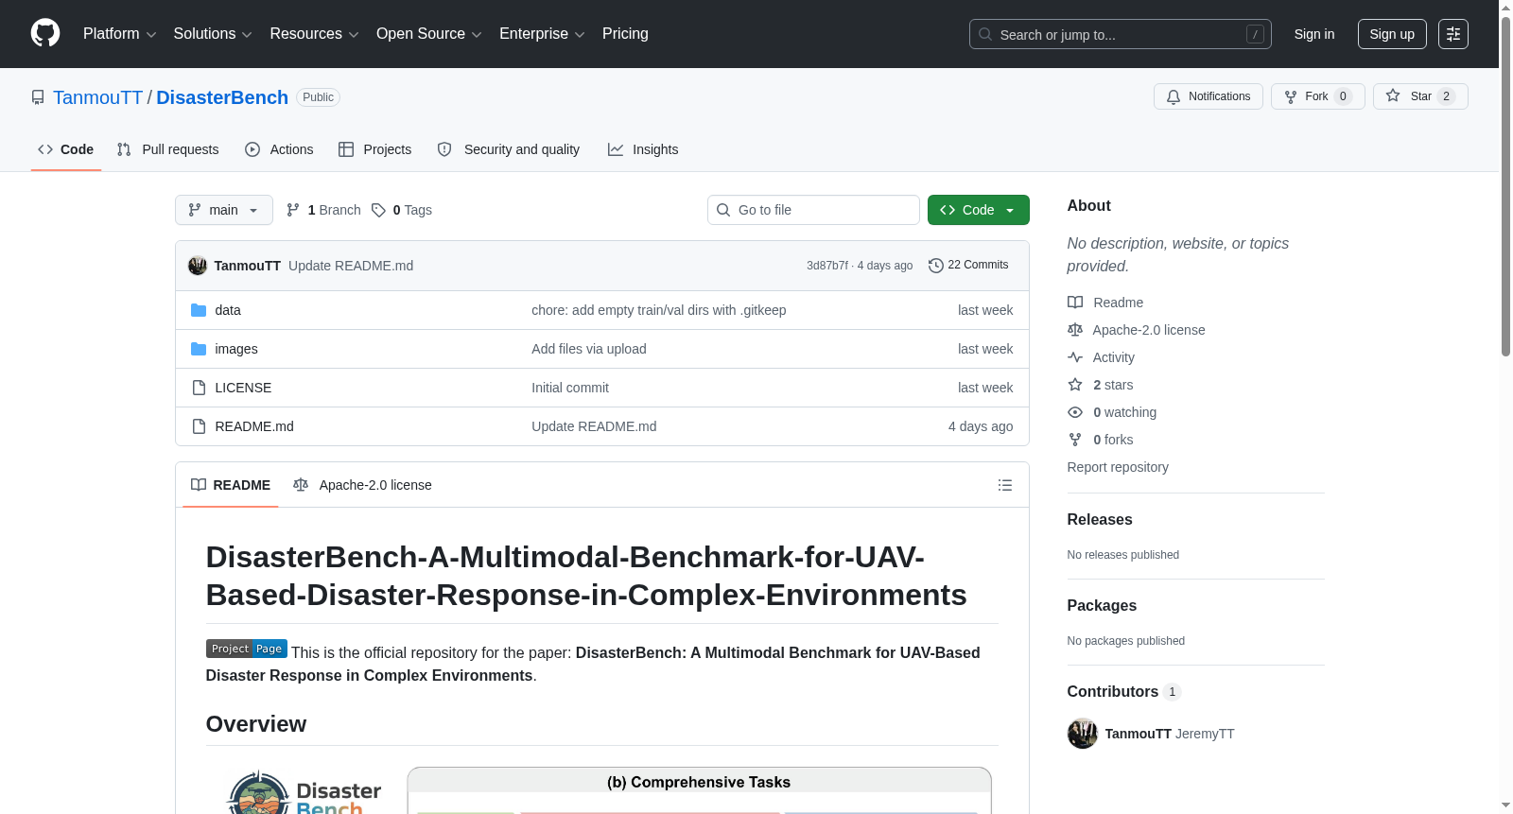Open the Packages heading link
Image resolution: width=1513 pixels, height=814 pixels.
click(1102, 606)
